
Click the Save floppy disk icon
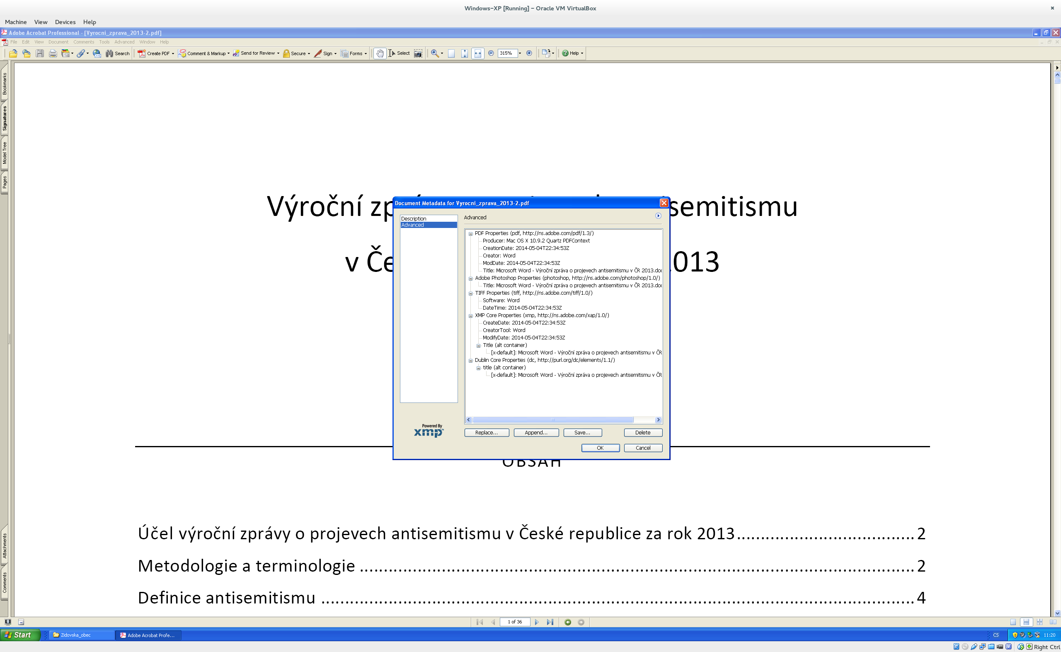point(40,53)
